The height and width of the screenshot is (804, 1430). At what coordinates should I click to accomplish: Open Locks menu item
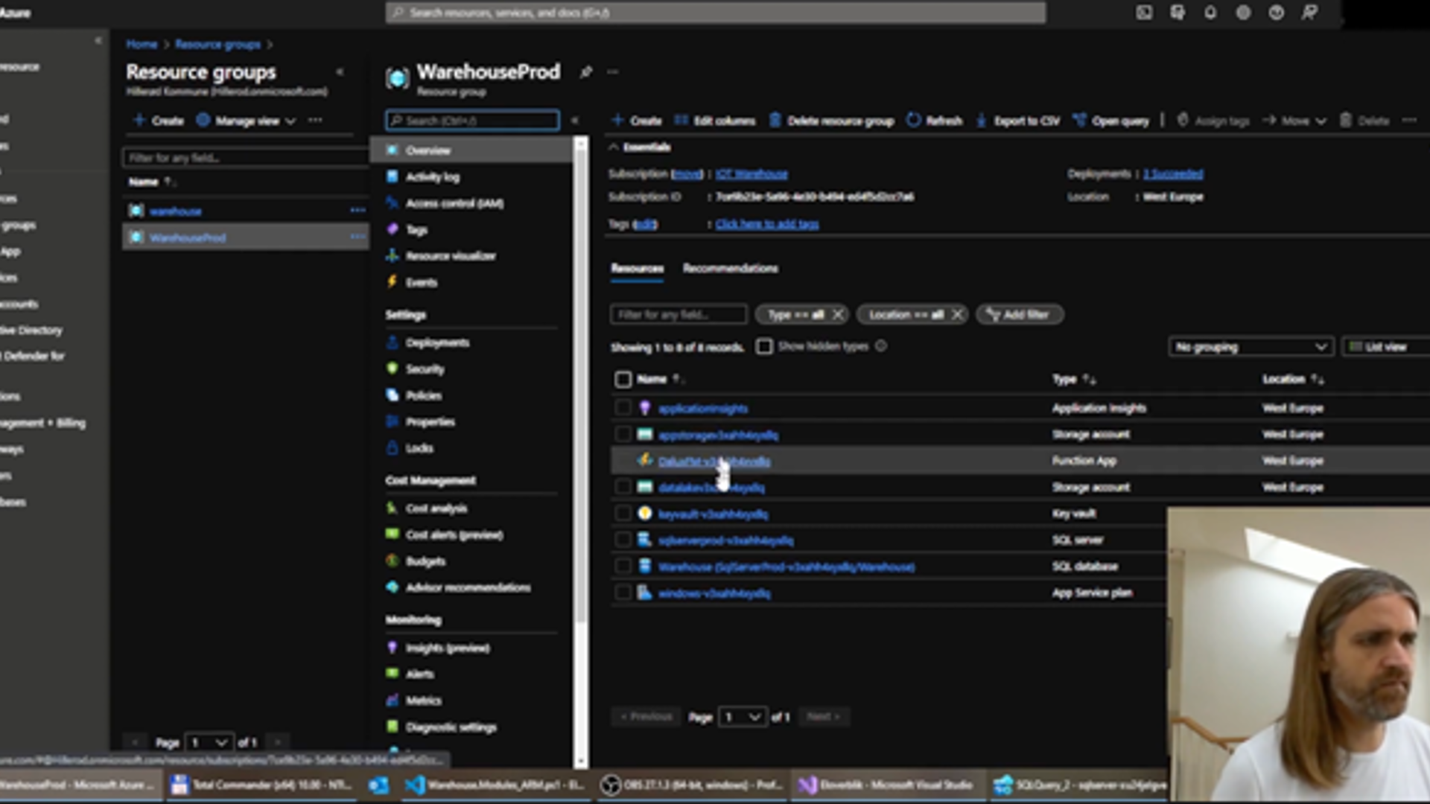click(x=419, y=448)
